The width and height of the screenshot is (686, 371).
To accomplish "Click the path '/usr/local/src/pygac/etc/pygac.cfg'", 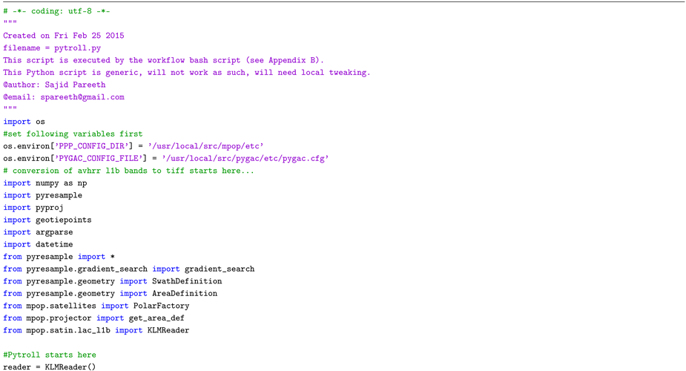I will pos(245,158).
